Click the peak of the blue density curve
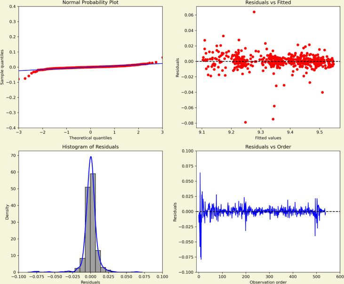344x284 pixels. pyautogui.click(x=91, y=156)
